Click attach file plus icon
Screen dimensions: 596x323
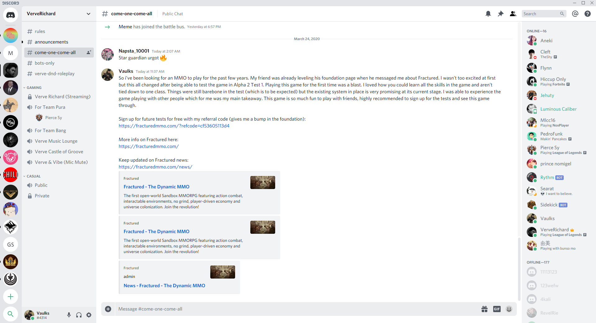108,309
